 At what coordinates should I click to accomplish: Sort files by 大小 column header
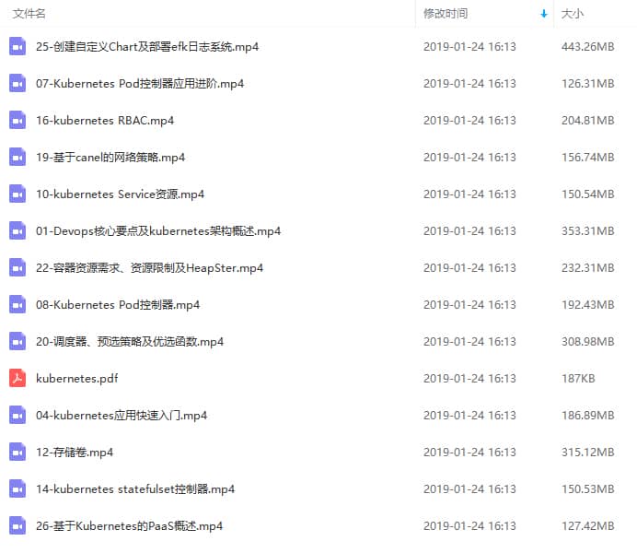pyautogui.click(x=572, y=14)
